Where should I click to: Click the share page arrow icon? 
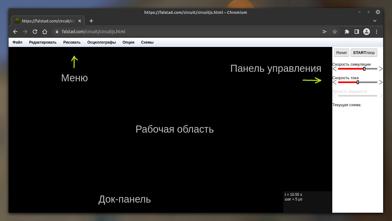coord(325,32)
